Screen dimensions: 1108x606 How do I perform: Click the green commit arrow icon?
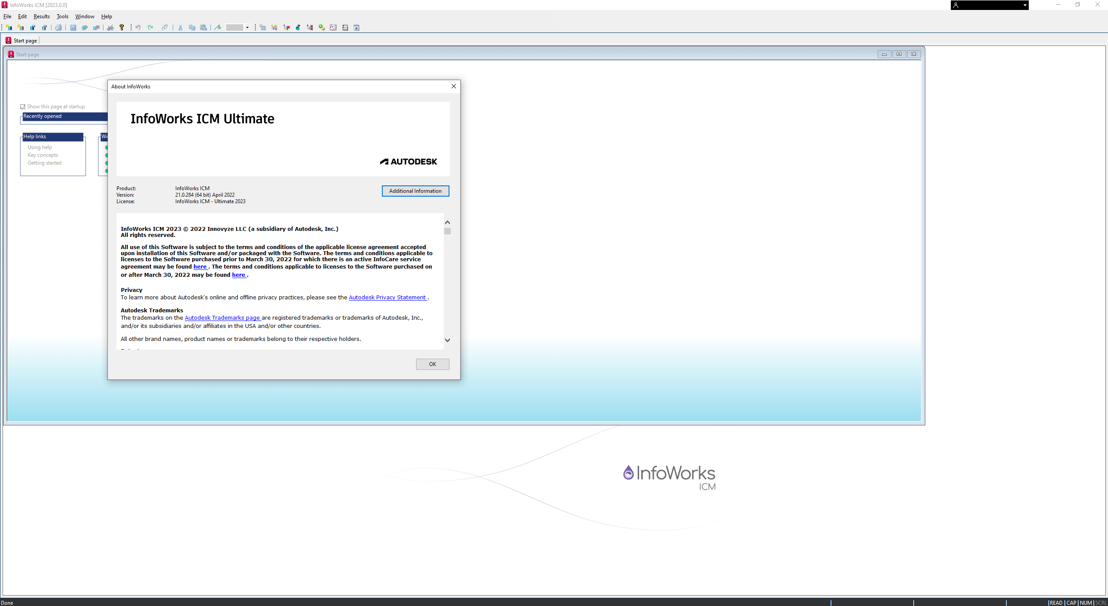85,27
